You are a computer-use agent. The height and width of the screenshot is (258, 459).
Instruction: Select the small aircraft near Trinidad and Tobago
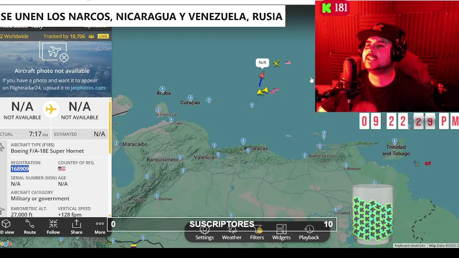click(x=416, y=164)
